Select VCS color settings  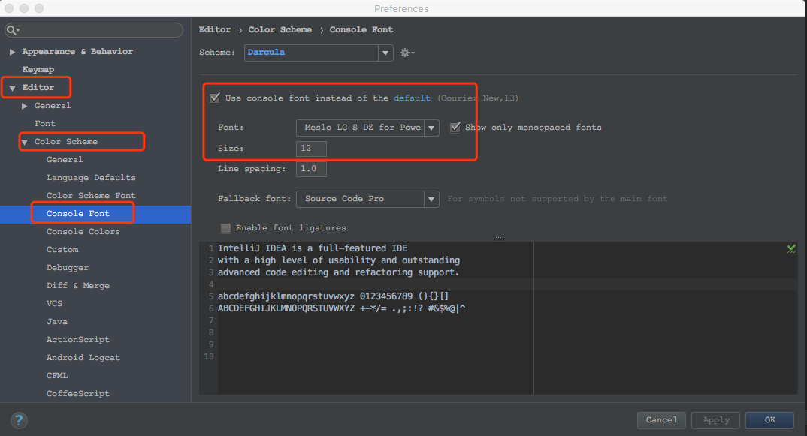click(55, 303)
